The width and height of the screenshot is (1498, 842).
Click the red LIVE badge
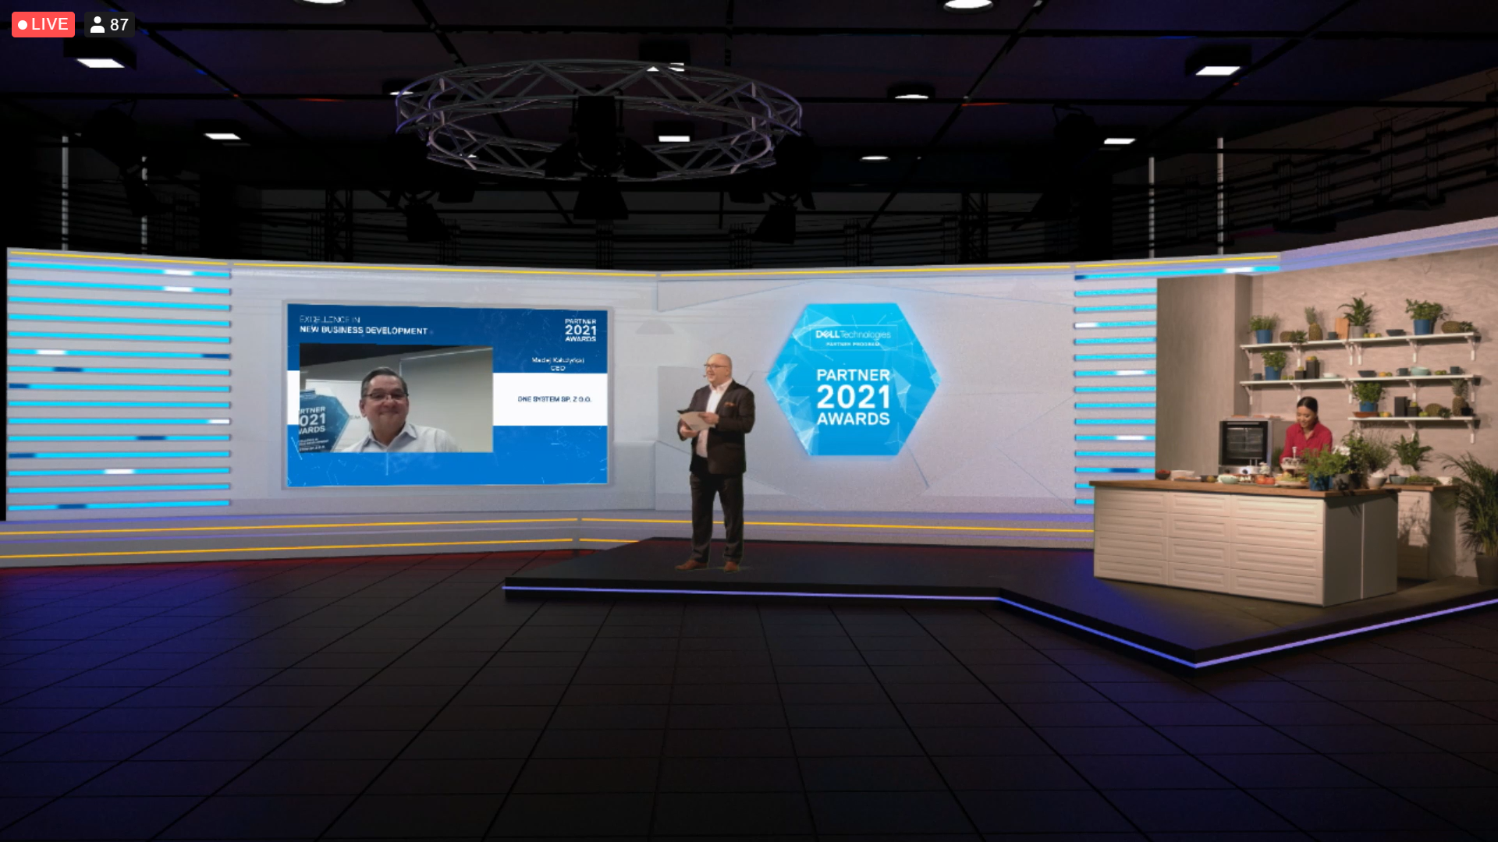point(43,25)
